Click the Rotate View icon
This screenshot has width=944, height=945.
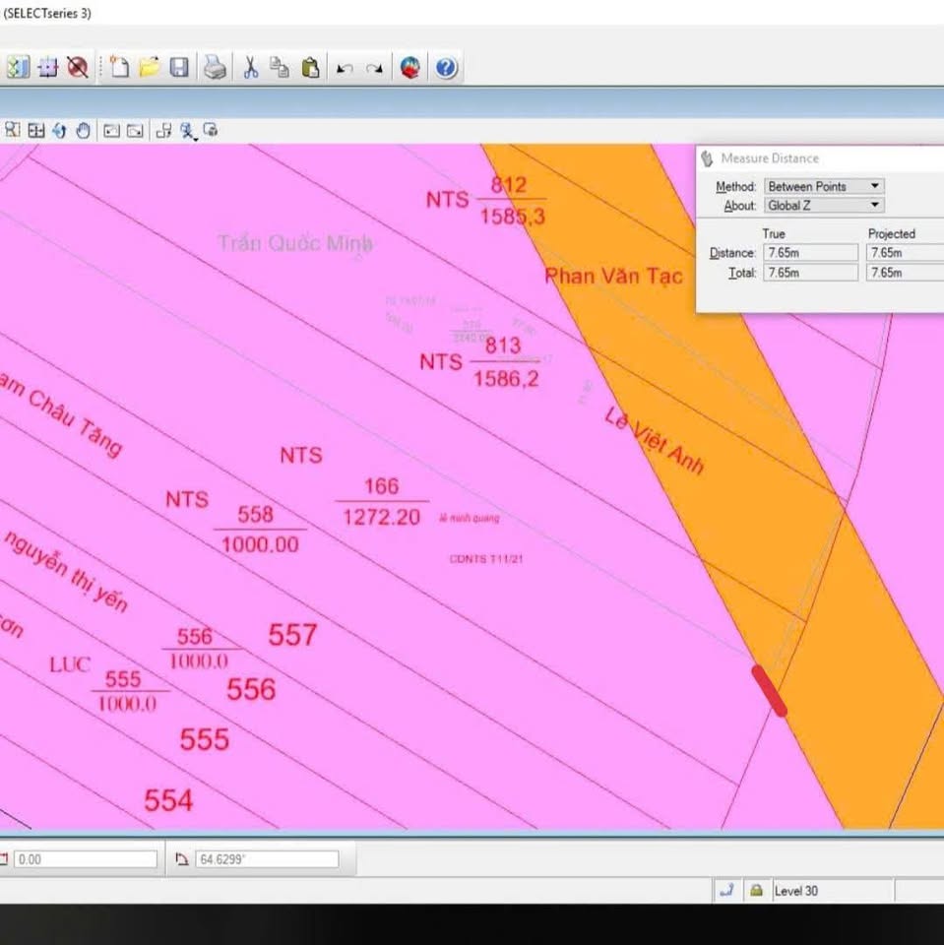tap(59, 130)
